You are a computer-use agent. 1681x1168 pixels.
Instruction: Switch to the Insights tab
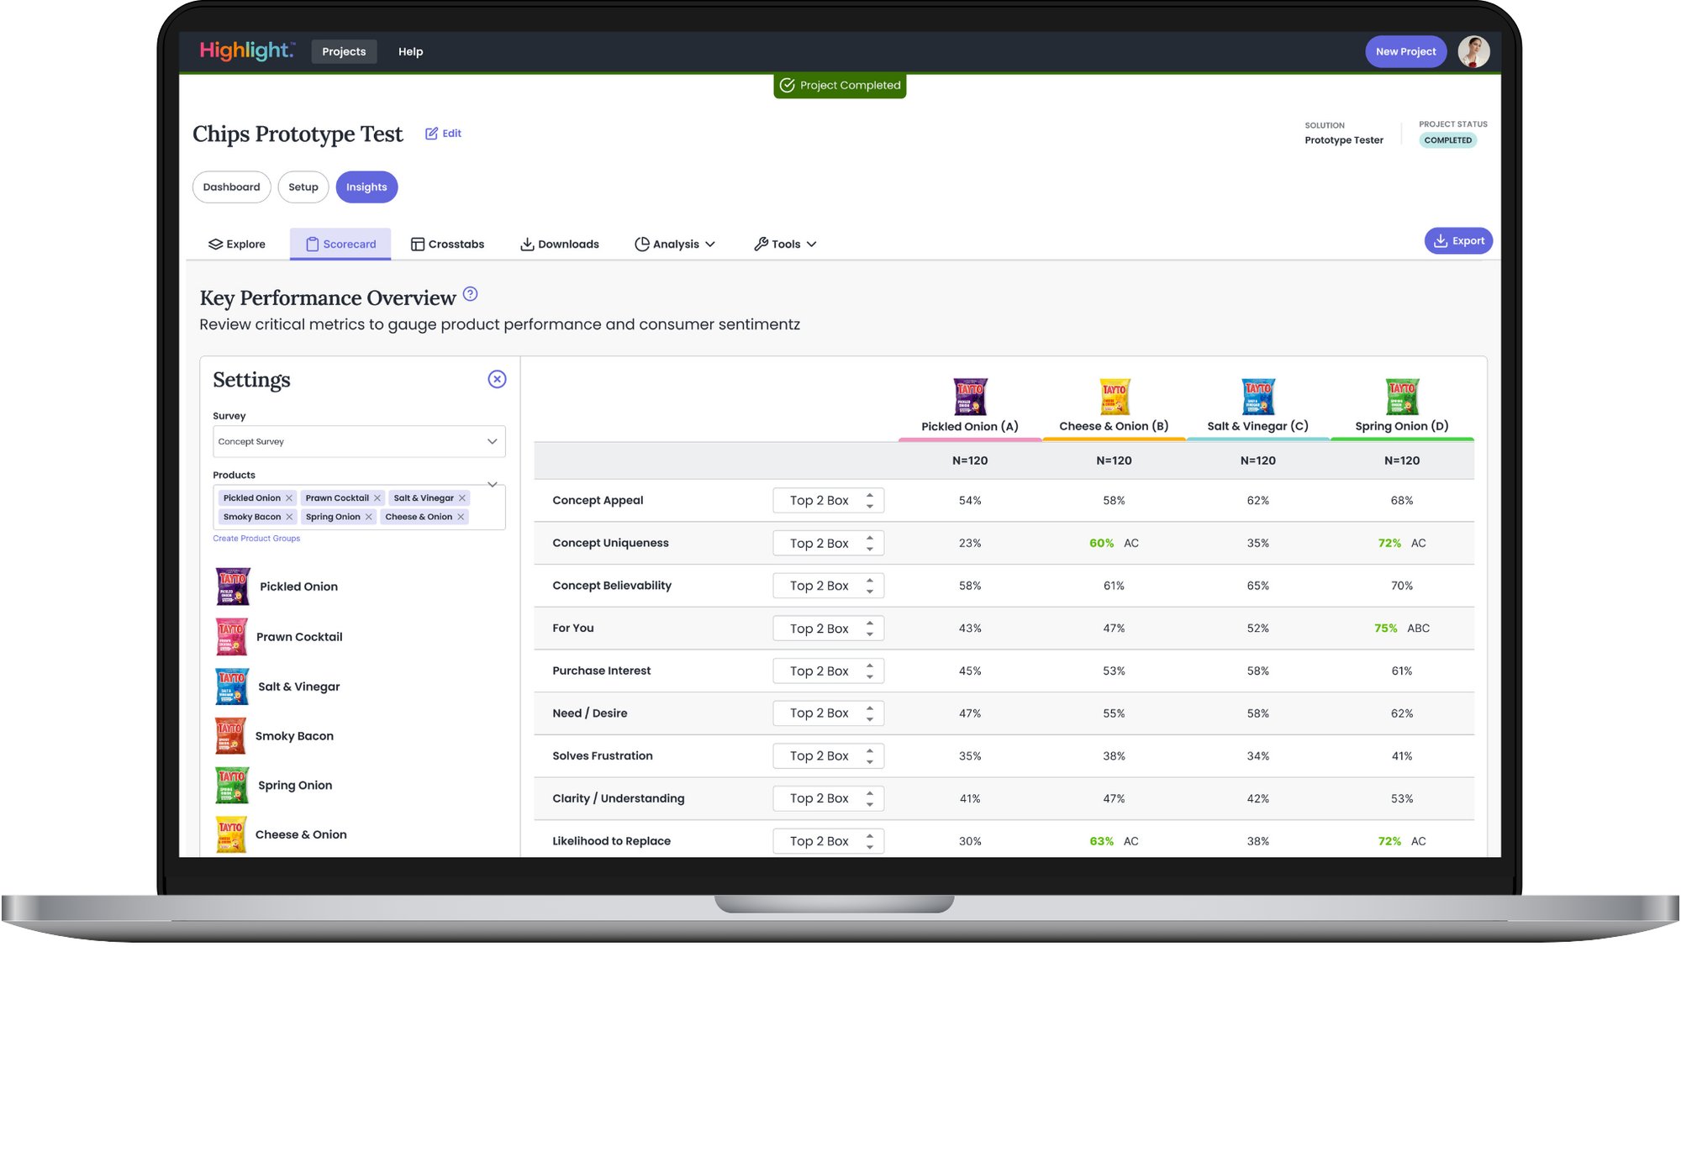[x=366, y=187]
